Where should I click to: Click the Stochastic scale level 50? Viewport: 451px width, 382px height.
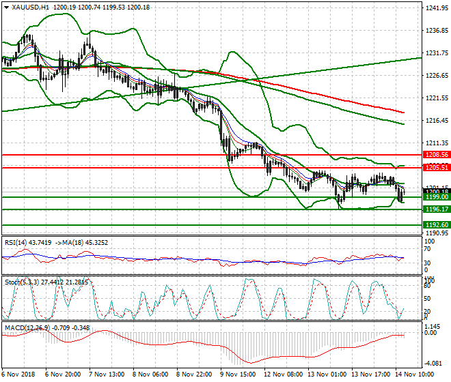pos(427,299)
